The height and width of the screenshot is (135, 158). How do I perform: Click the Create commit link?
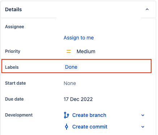click(x=90, y=127)
